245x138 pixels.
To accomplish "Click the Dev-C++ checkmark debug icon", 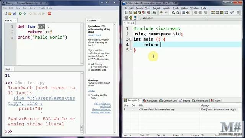I will coord(232,13).
